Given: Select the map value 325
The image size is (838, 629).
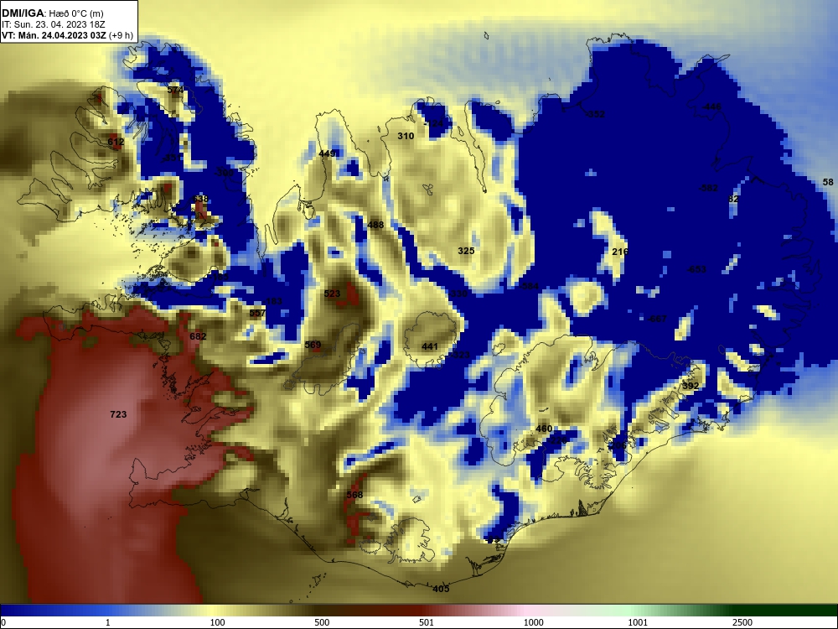Looking at the screenshot, I should [466, 251].
